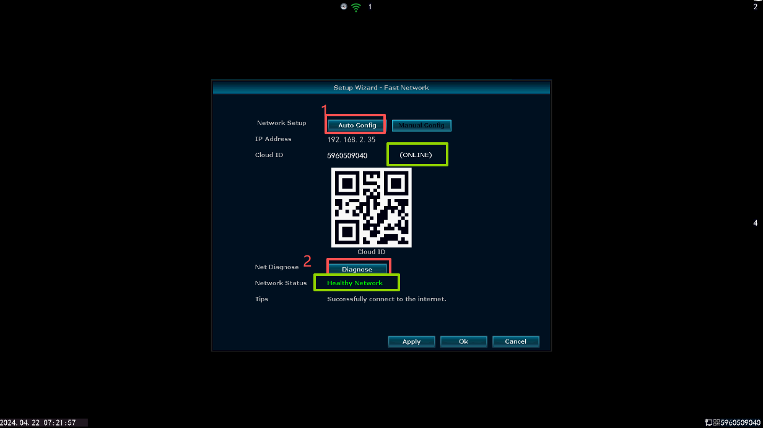Click the Healthy Network status text
763x428 pixels.
point(355,283)
